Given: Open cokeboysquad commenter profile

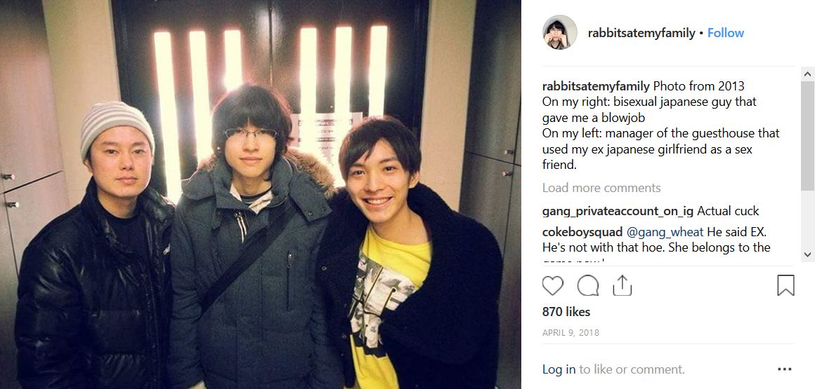Looking at the screenshot, I should coord(582,232).
